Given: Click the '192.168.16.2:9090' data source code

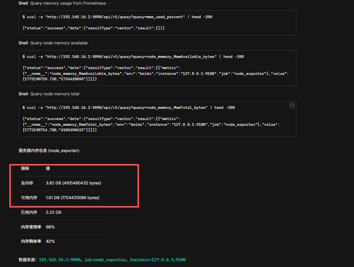Looking at the screenshot, I should coord(59,260).
